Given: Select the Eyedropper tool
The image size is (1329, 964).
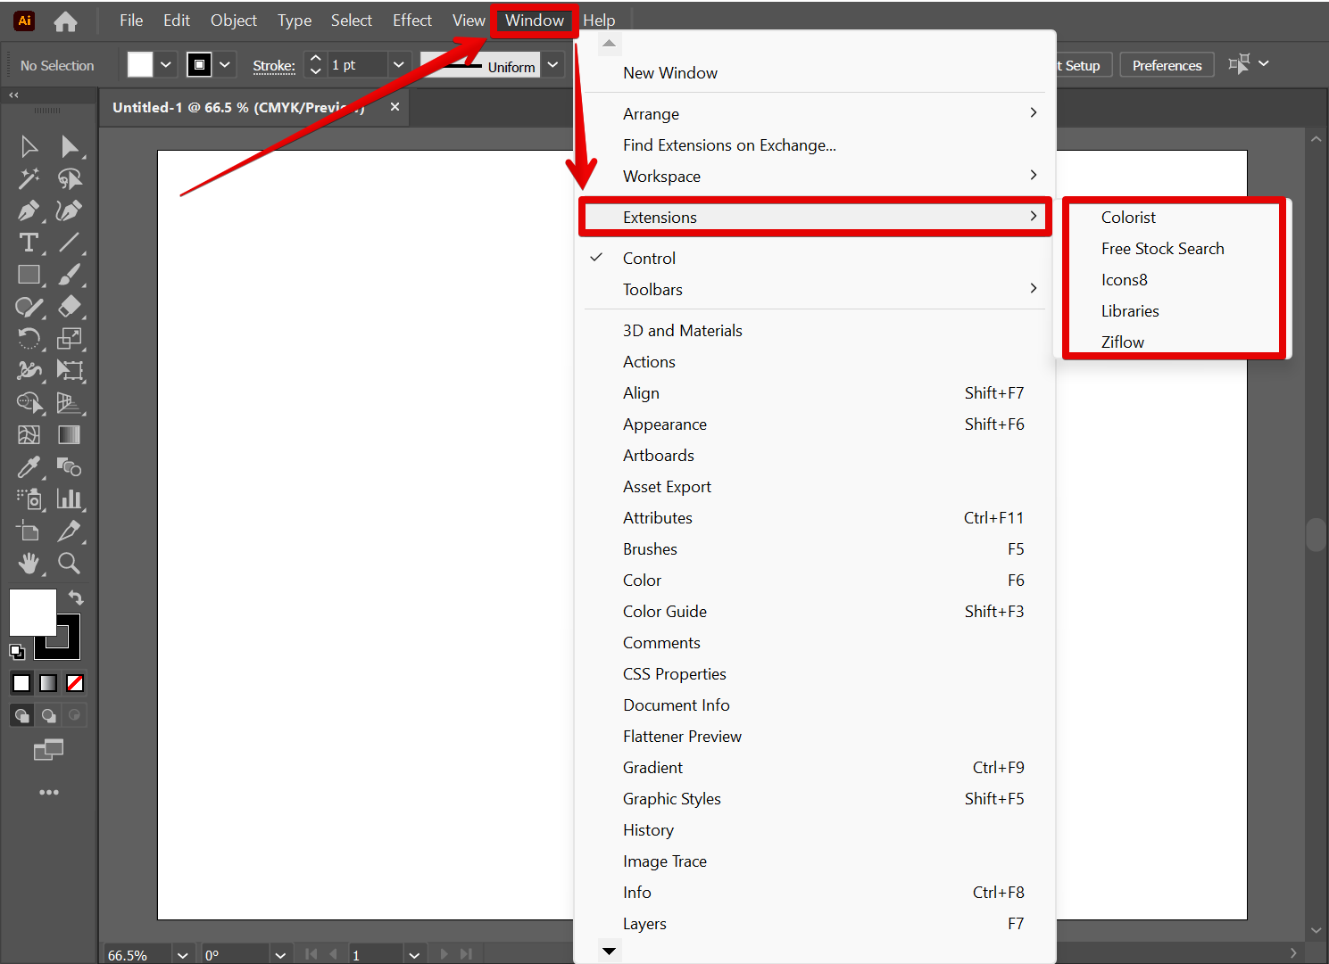Looking at the screenshot, I should pos(29,467).
